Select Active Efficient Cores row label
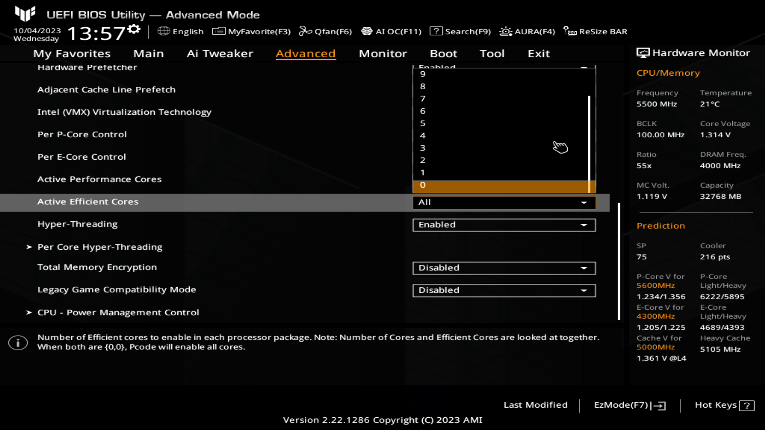The width and height of the screenshot is (765, 430). [88, 202]
